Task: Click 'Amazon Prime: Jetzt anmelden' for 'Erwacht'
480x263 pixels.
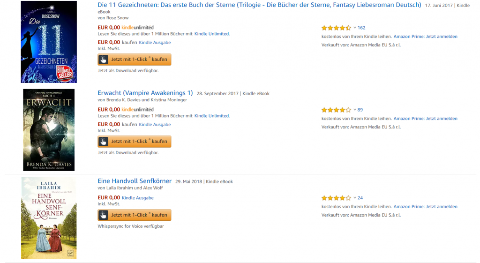Action: 425,119
